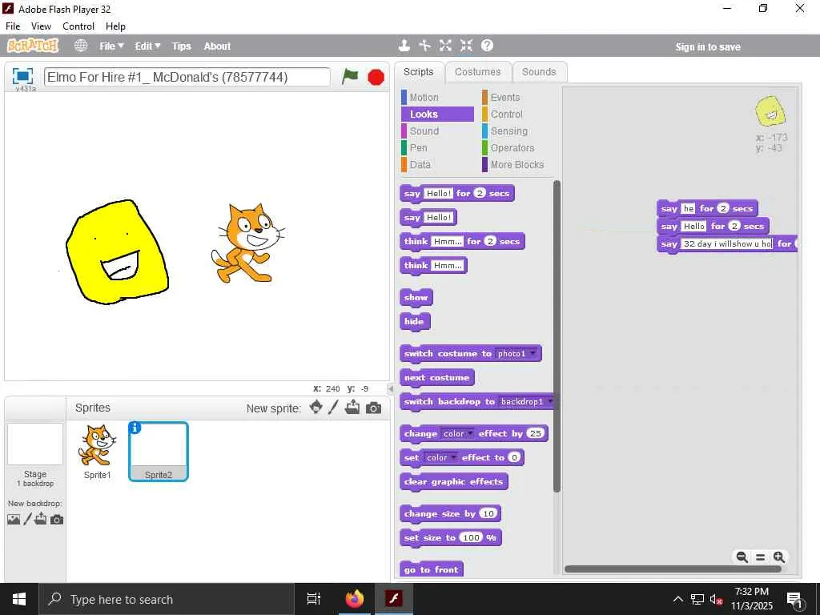Click the palette show block

coord(416,297)
